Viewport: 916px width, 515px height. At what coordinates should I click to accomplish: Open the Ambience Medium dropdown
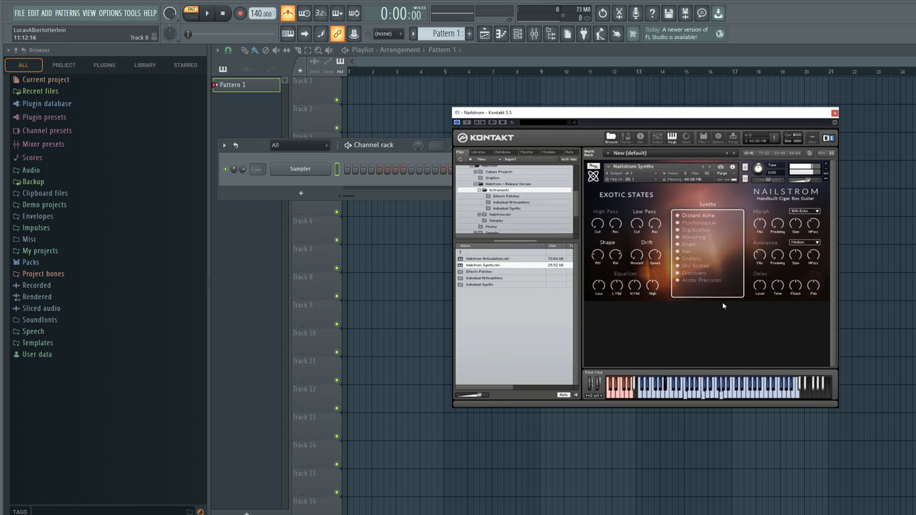pyautogui.click(x=805, y=242)
